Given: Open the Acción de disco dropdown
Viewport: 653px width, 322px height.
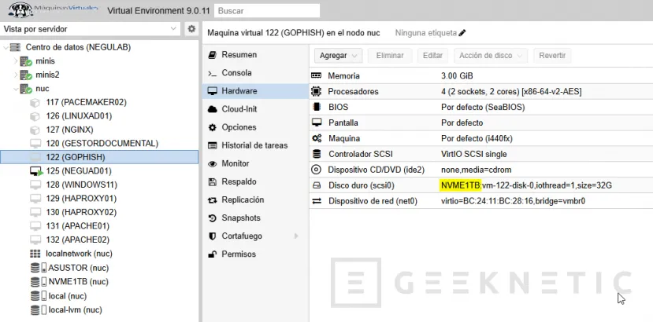Looking at the screenshot, I should coord(491,56).
